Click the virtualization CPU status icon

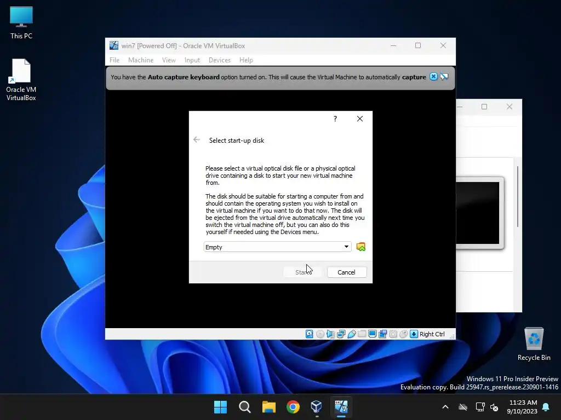pyautogui.click(x=393, y=334)
